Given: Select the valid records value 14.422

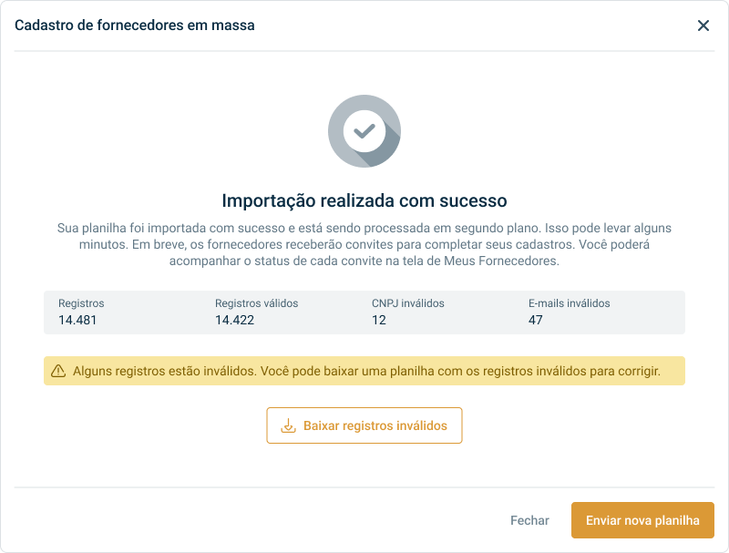Looking at the screenshot, I should pyautogui.click(x=234, y=320).
